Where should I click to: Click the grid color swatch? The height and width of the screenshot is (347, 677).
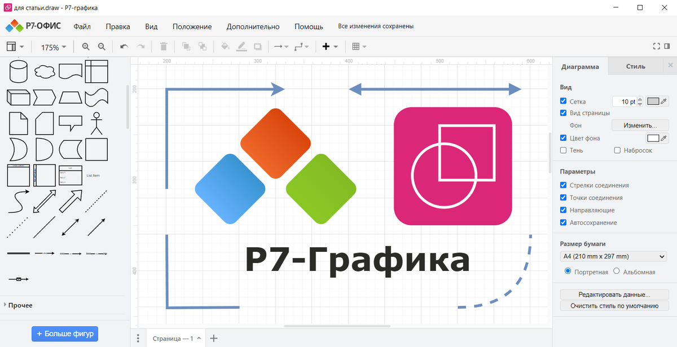click(x=653, y=101)
